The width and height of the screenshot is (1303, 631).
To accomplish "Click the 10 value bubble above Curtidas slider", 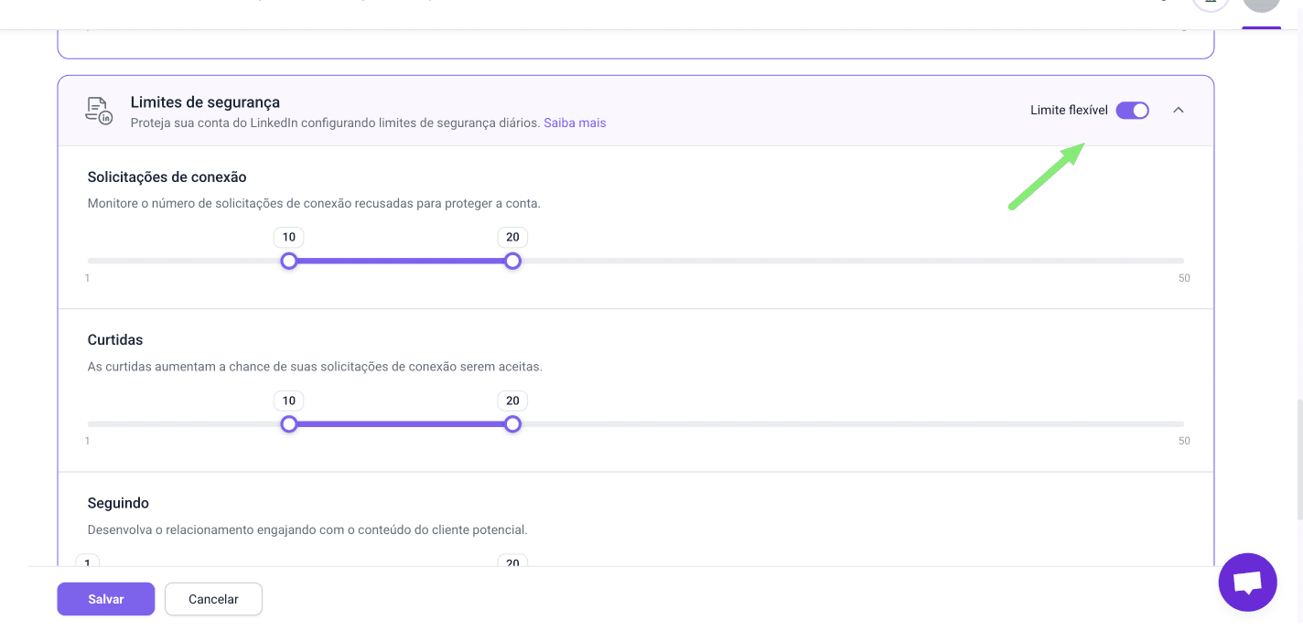I will pos(289,401).
